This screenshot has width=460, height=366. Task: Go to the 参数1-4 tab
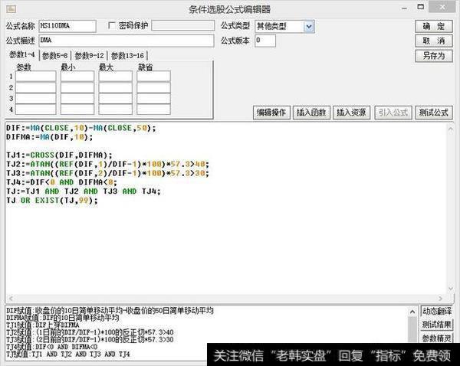(x=21, y=55)
